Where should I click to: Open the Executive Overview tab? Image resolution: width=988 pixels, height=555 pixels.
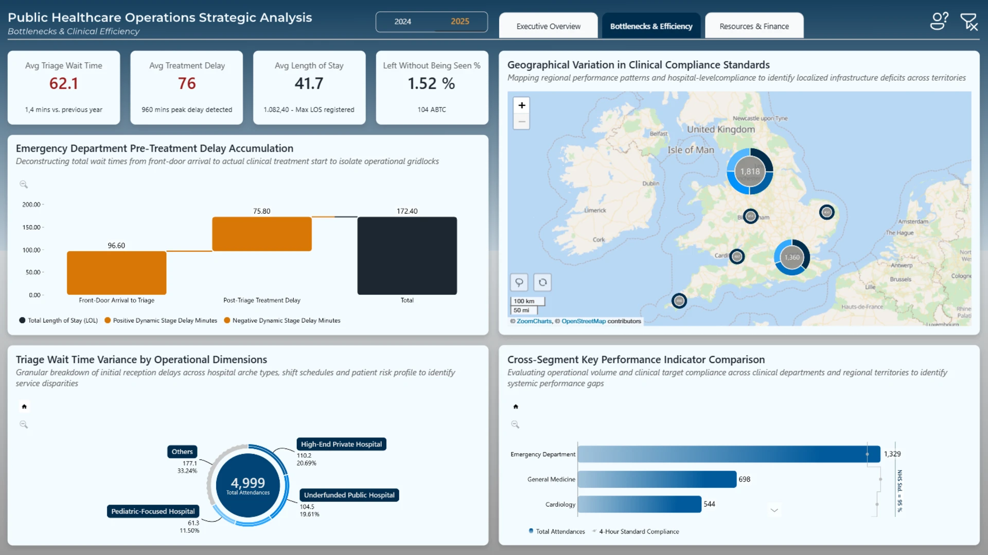click(x=549, y=26)
